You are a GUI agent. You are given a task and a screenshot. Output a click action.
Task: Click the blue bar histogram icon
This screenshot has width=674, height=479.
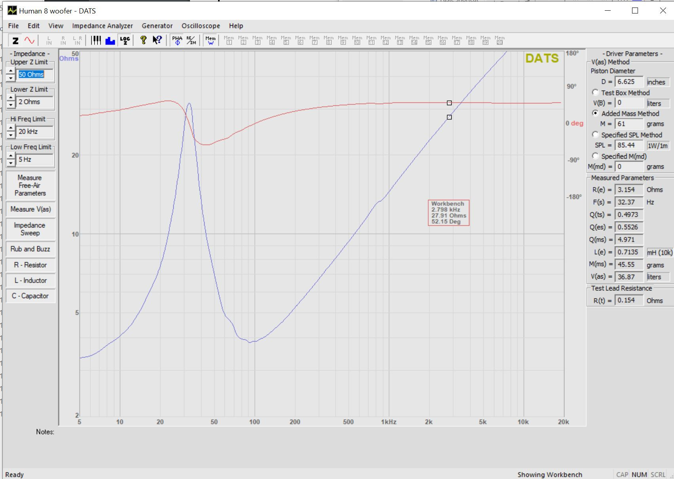[110, 40]
